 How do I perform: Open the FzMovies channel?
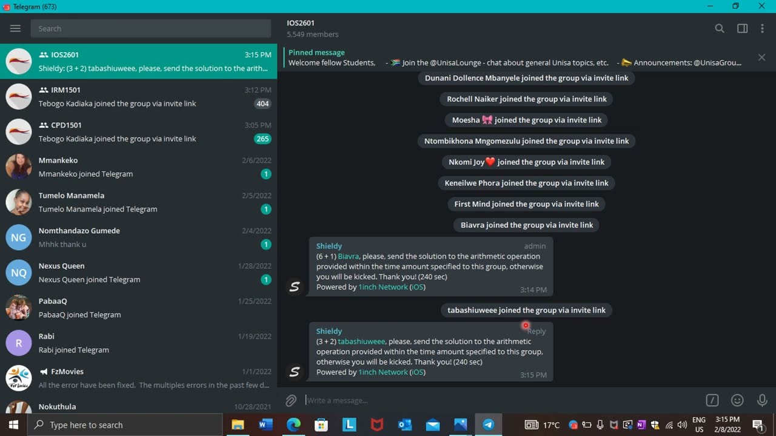[138, 377]
